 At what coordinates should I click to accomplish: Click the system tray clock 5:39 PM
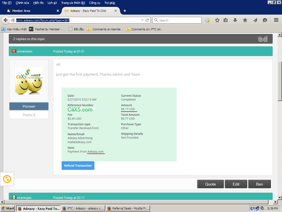click(272, 208)
